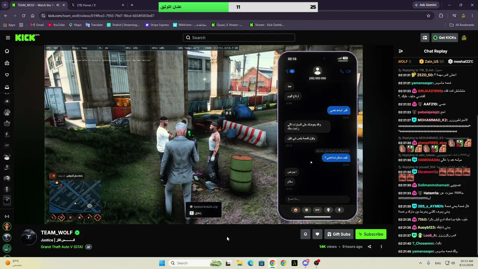This screenshot has height=269, width=478.
Task: Open File Explorer from the taskbar
Action: pos(239,263)
